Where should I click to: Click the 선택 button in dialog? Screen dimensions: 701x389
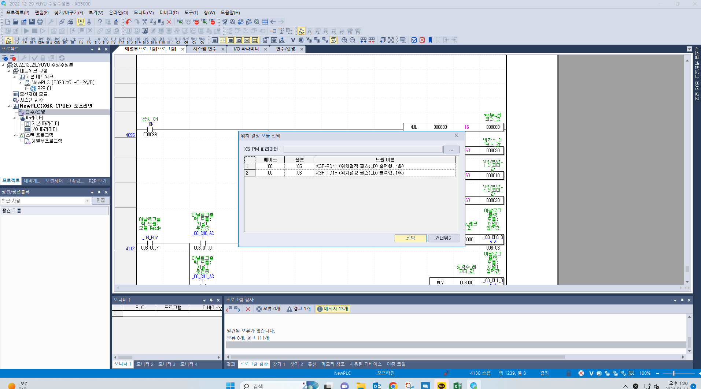coord(411,238)
